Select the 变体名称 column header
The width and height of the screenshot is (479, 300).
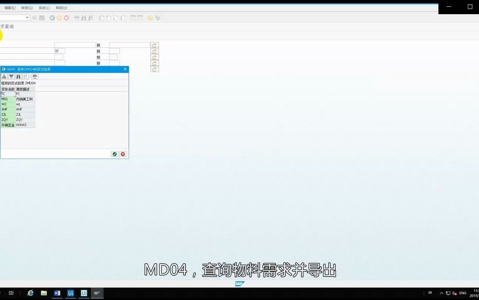coord(8,89)
